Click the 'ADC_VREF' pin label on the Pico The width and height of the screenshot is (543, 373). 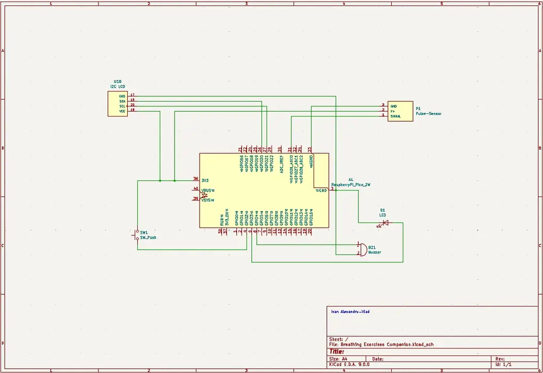[282, 164]
